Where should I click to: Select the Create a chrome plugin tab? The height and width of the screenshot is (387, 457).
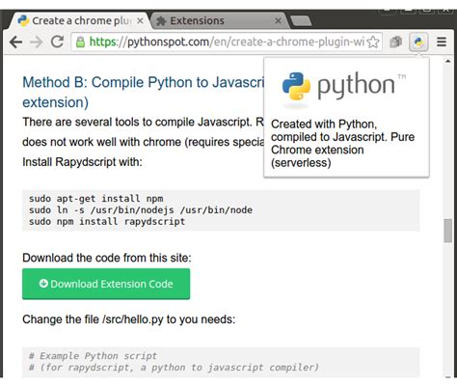click(x=80, y=21)
